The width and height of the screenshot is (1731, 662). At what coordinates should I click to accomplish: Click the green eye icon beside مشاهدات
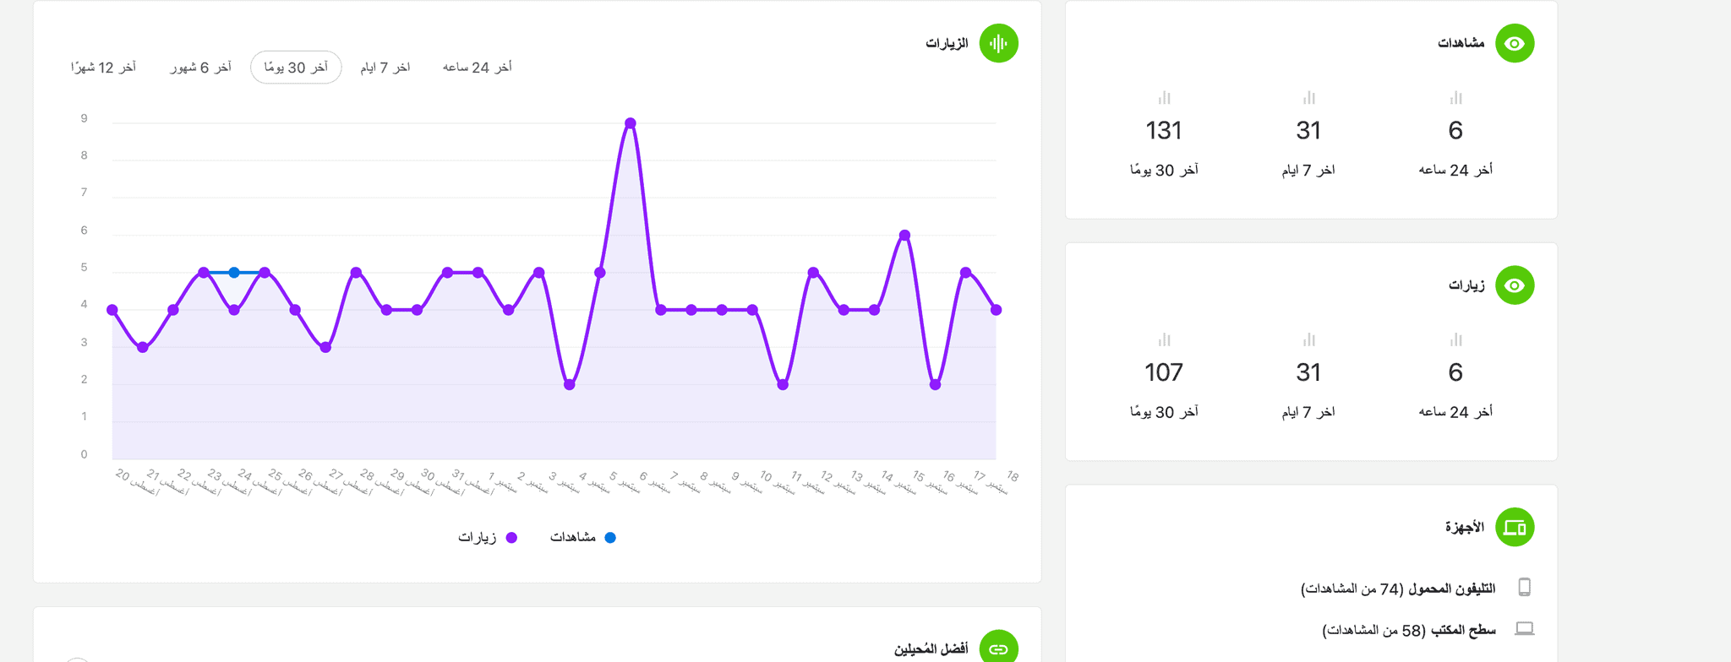pos(1515,43)
